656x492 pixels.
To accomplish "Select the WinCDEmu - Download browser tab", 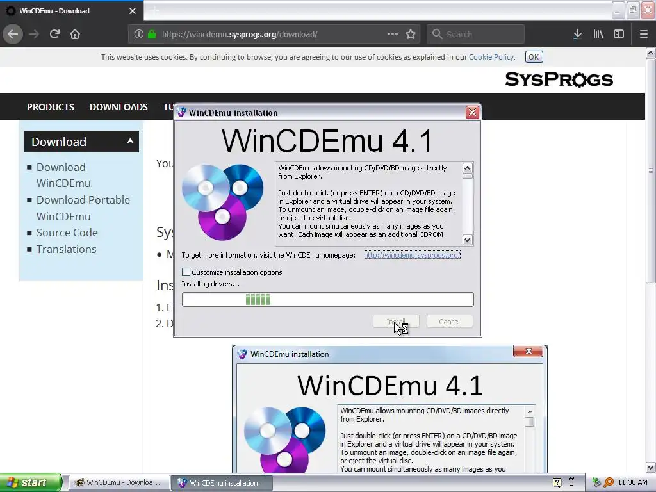I will [x=71, y=11].
